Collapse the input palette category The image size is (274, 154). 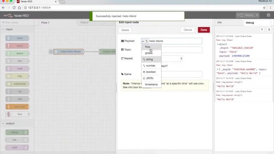[3, 30]
